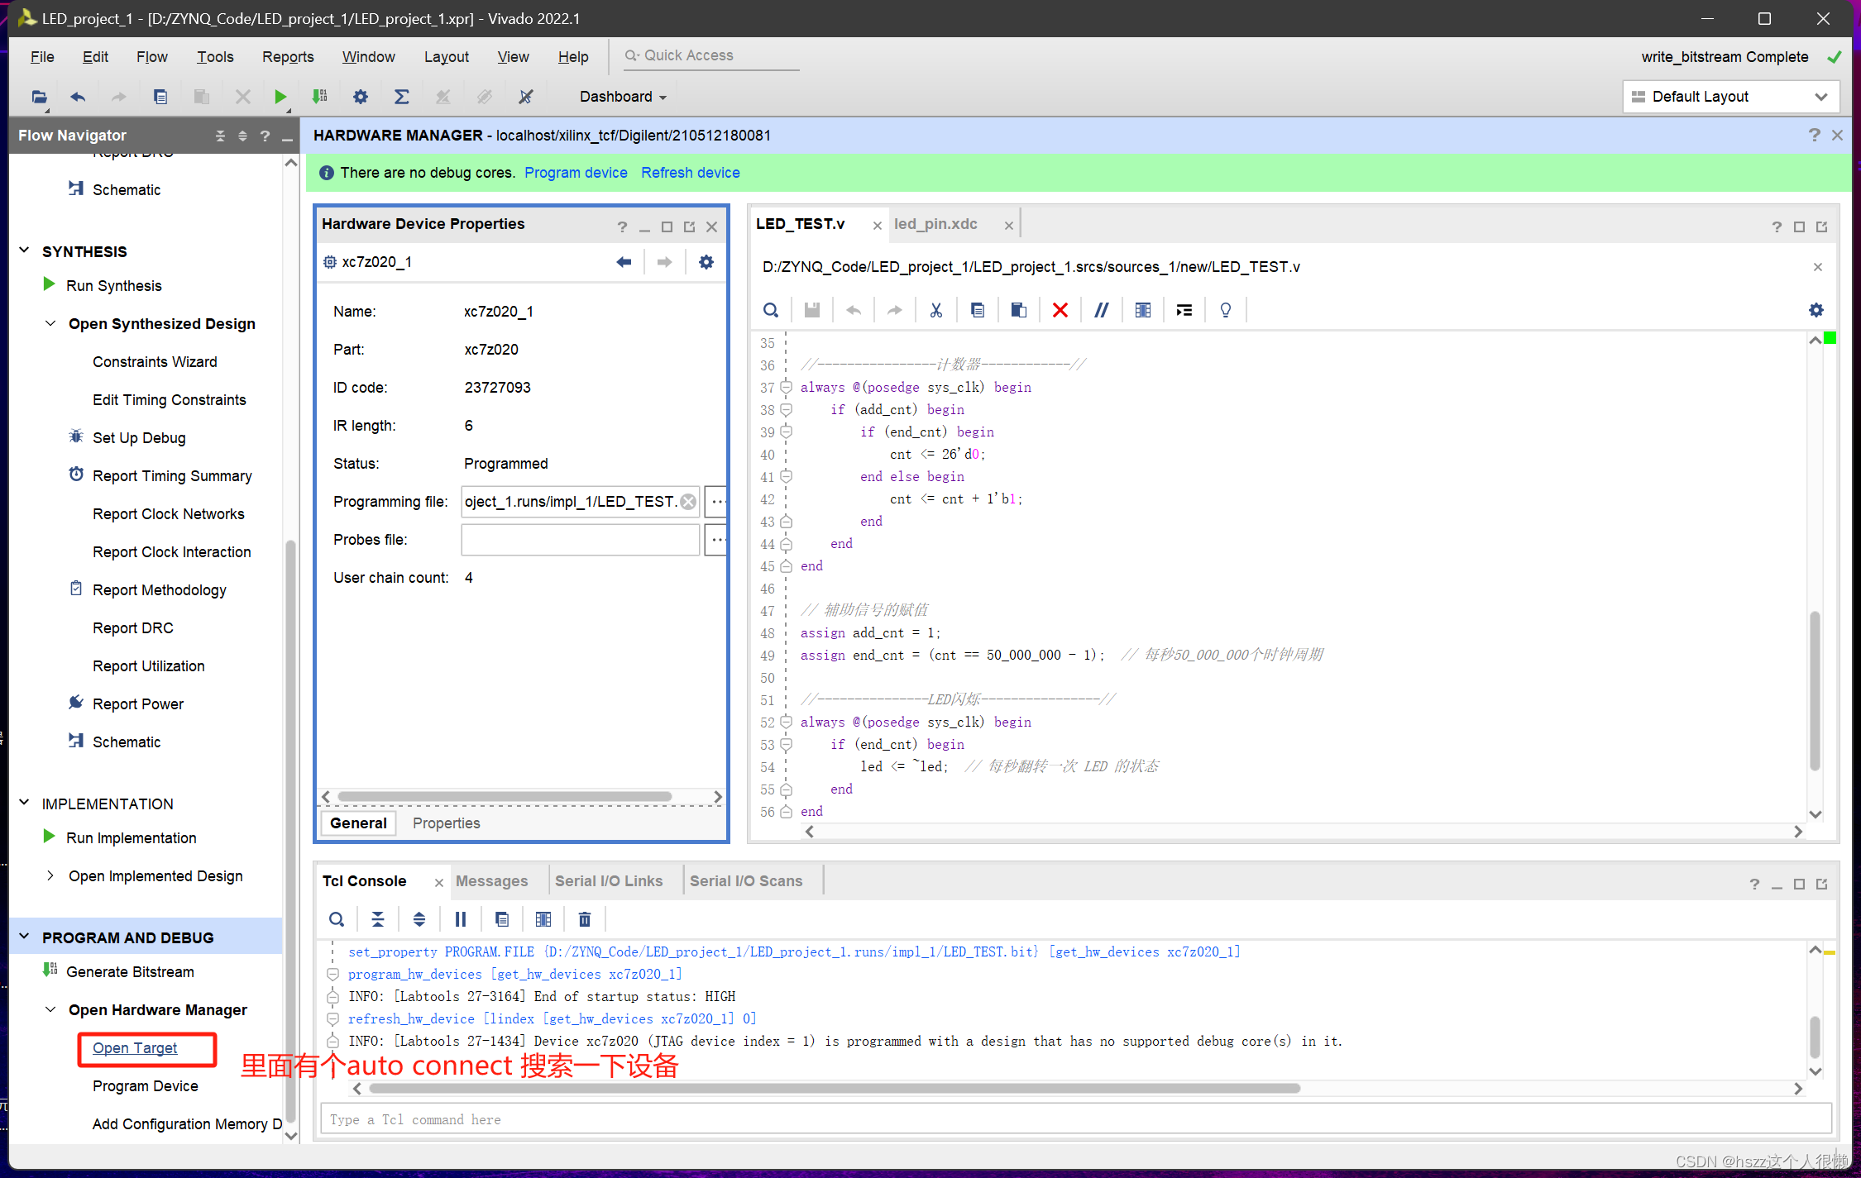Click the lightbulb icon in editor toolbar
Viewport: 1861px width, 1178px height.
point(1225,310)
